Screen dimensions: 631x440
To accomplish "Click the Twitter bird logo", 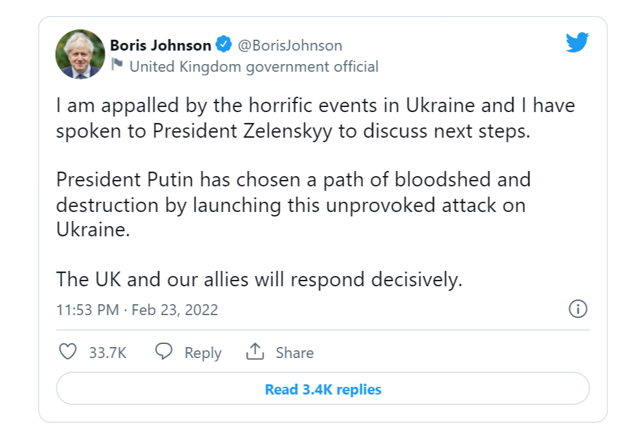I will coord(577,42).
